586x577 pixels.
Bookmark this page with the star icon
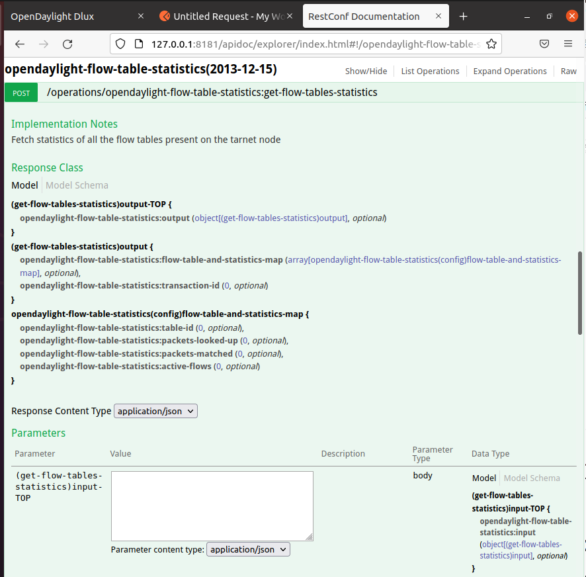tap(491, 44)
